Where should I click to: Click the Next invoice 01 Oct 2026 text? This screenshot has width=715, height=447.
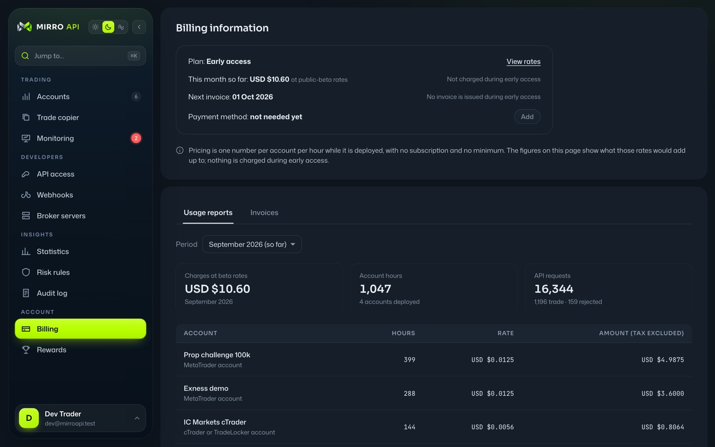[x=230, y=97]
